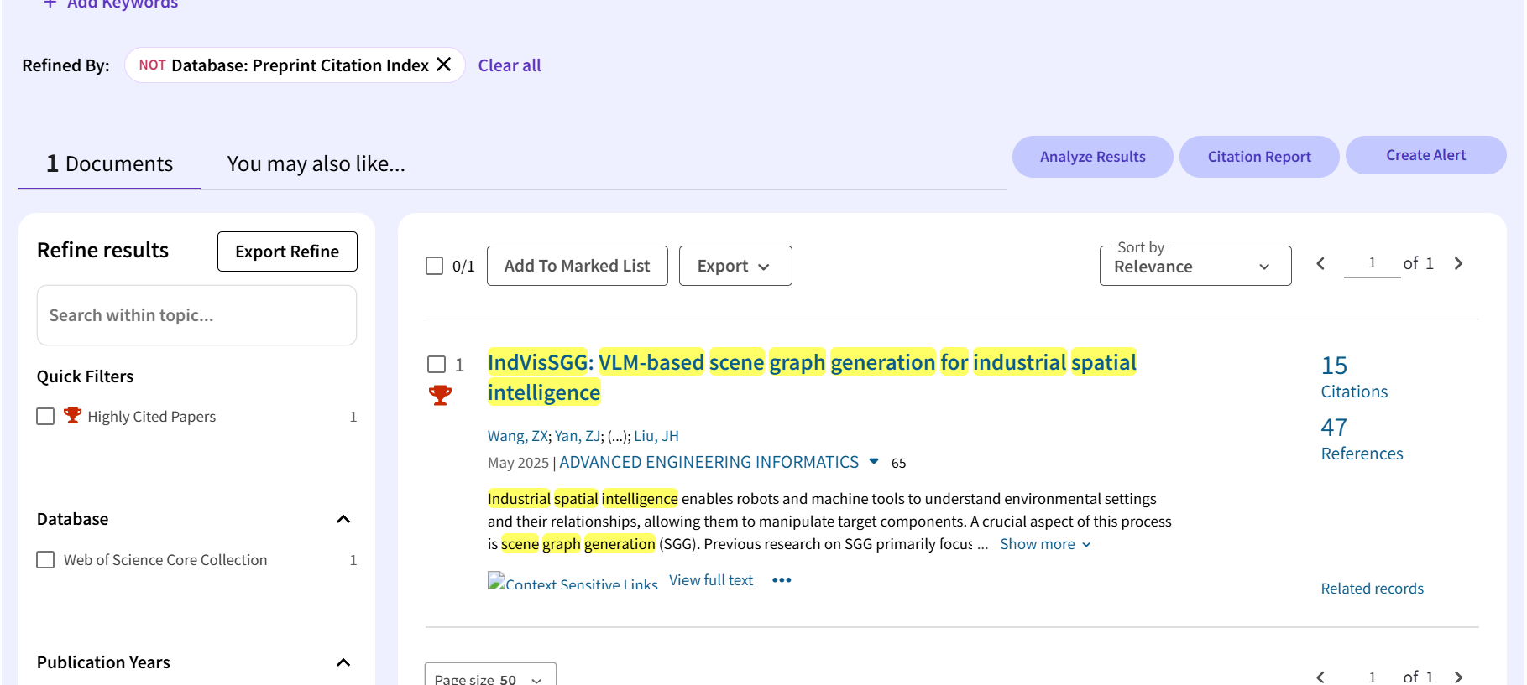Enable the Highly Cited Papers filter checkbox
Image resolution: width=1527 pixels, height=685 pixels.
pyautogui.click(x=45, y=417)
